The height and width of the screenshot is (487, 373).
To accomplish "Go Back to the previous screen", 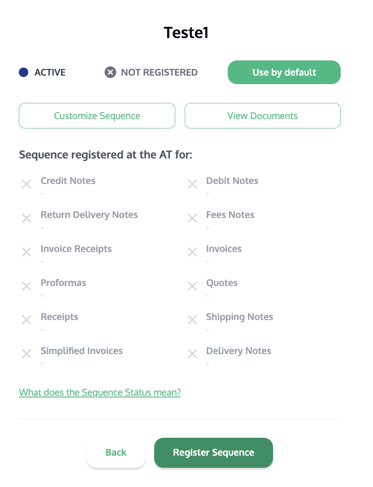I will click(116, 453).
